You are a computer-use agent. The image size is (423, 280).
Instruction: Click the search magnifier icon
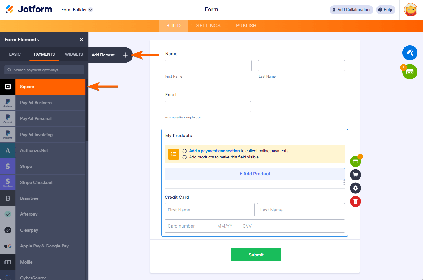9,70
